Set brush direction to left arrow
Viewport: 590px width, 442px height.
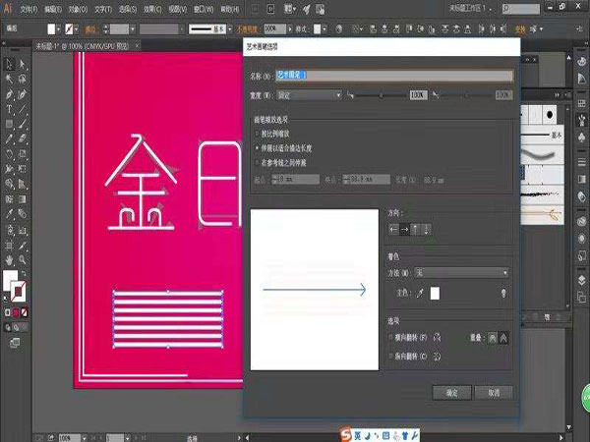point(393,229)
